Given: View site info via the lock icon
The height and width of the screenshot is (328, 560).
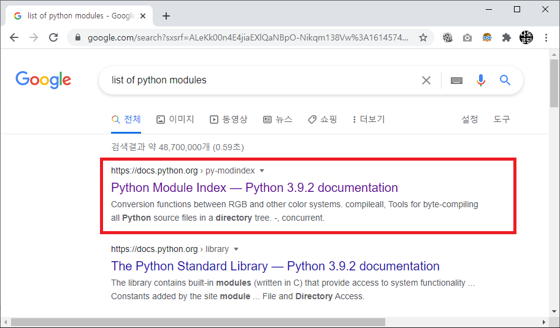Looking at the screenshot, I should 78,37.
